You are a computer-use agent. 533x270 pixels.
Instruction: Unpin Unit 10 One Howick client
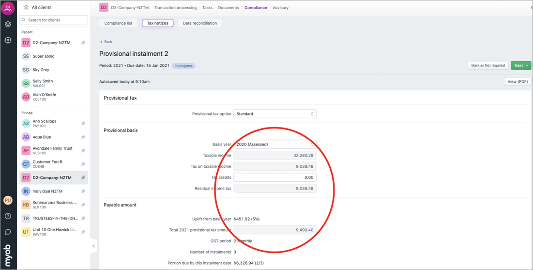point(83,232)
